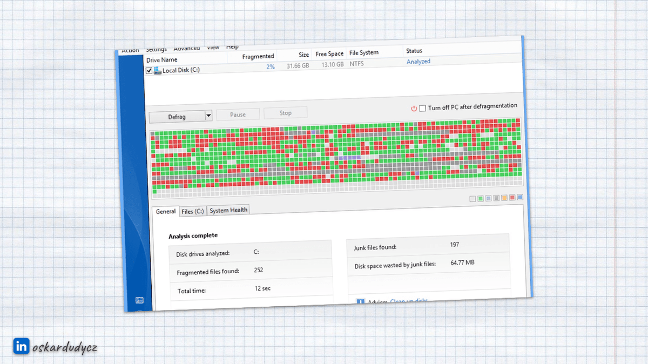Follow the Clean up disks link
The height and width of the screenshot is (364, 648).
coord(409,300)
